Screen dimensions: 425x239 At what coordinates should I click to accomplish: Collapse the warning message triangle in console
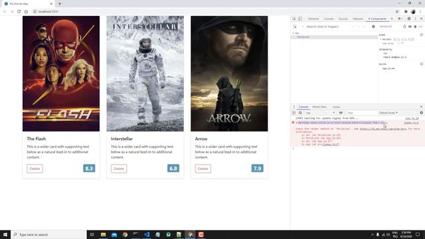click(x=297, y=123)
